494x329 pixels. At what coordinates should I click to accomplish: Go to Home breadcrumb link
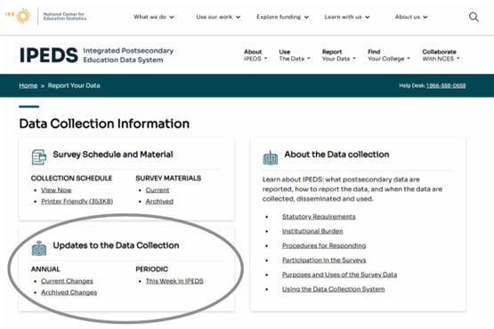(28, 85)
